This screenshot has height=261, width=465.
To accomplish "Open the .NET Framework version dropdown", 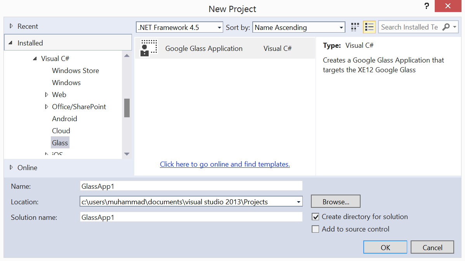I will coord(219,28).
